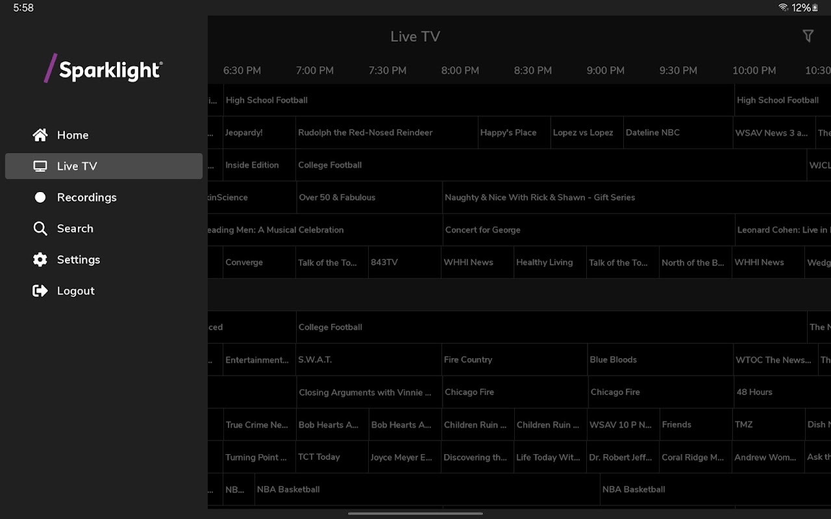The width and height of the screenshot is (831, 519).
Task: Open Search menu item
Action: point(104,228)
